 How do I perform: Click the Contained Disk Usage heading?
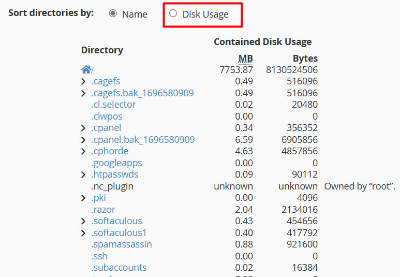click(x=263, y=41)
